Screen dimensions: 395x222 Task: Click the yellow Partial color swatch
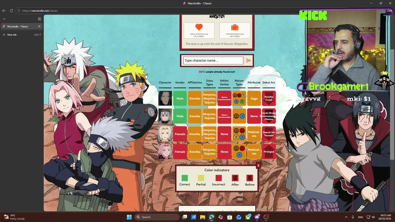(201, 178)
